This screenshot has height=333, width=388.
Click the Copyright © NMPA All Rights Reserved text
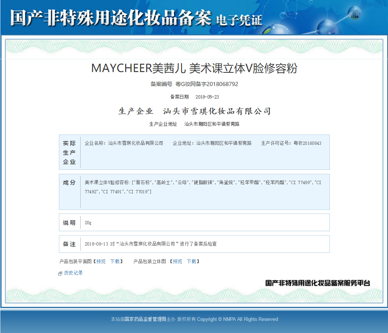(237, 319)
